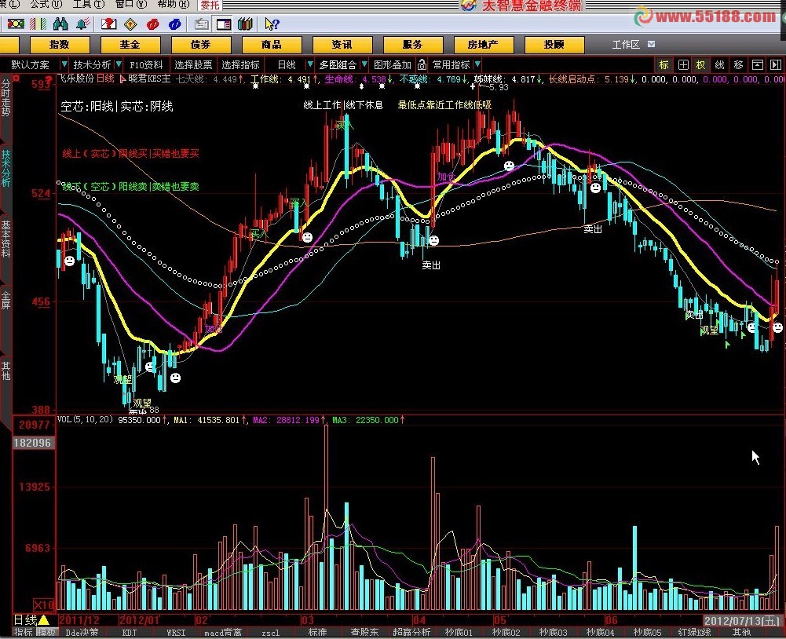Screen dimensions: 786x639
Task: Click the yellow diamond arrow icon
Action: tap(130, 24)
